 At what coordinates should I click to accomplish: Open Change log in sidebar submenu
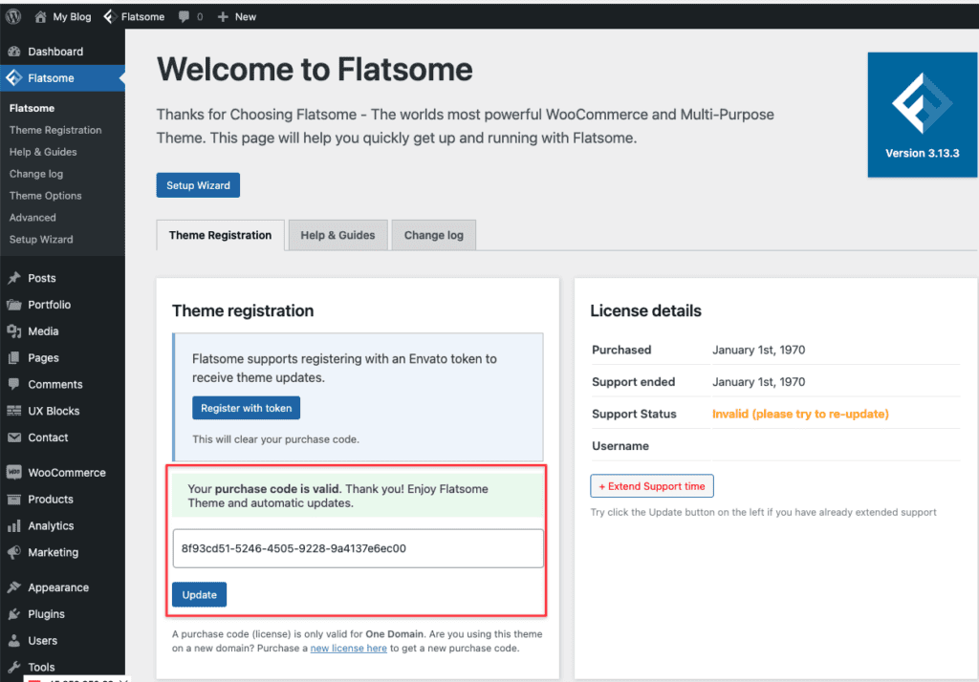(x=36, y=174)
